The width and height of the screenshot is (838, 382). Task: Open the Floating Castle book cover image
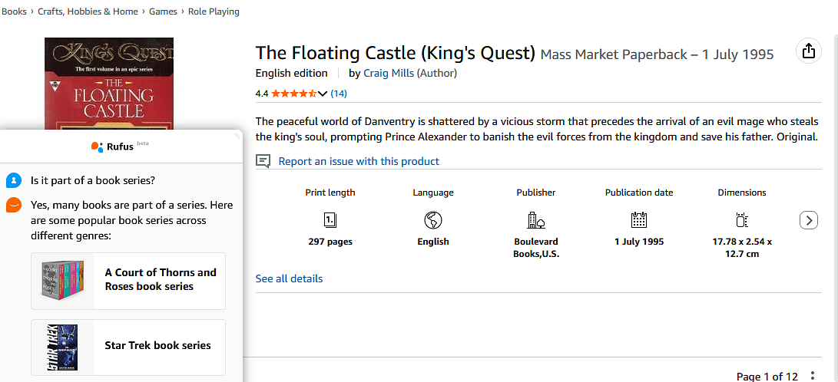109,84
